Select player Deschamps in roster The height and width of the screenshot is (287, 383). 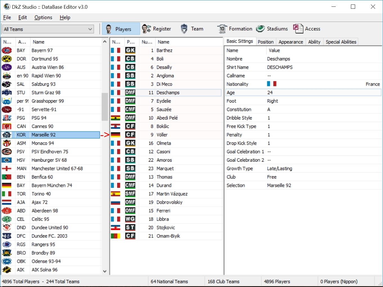tap(166, 92)
